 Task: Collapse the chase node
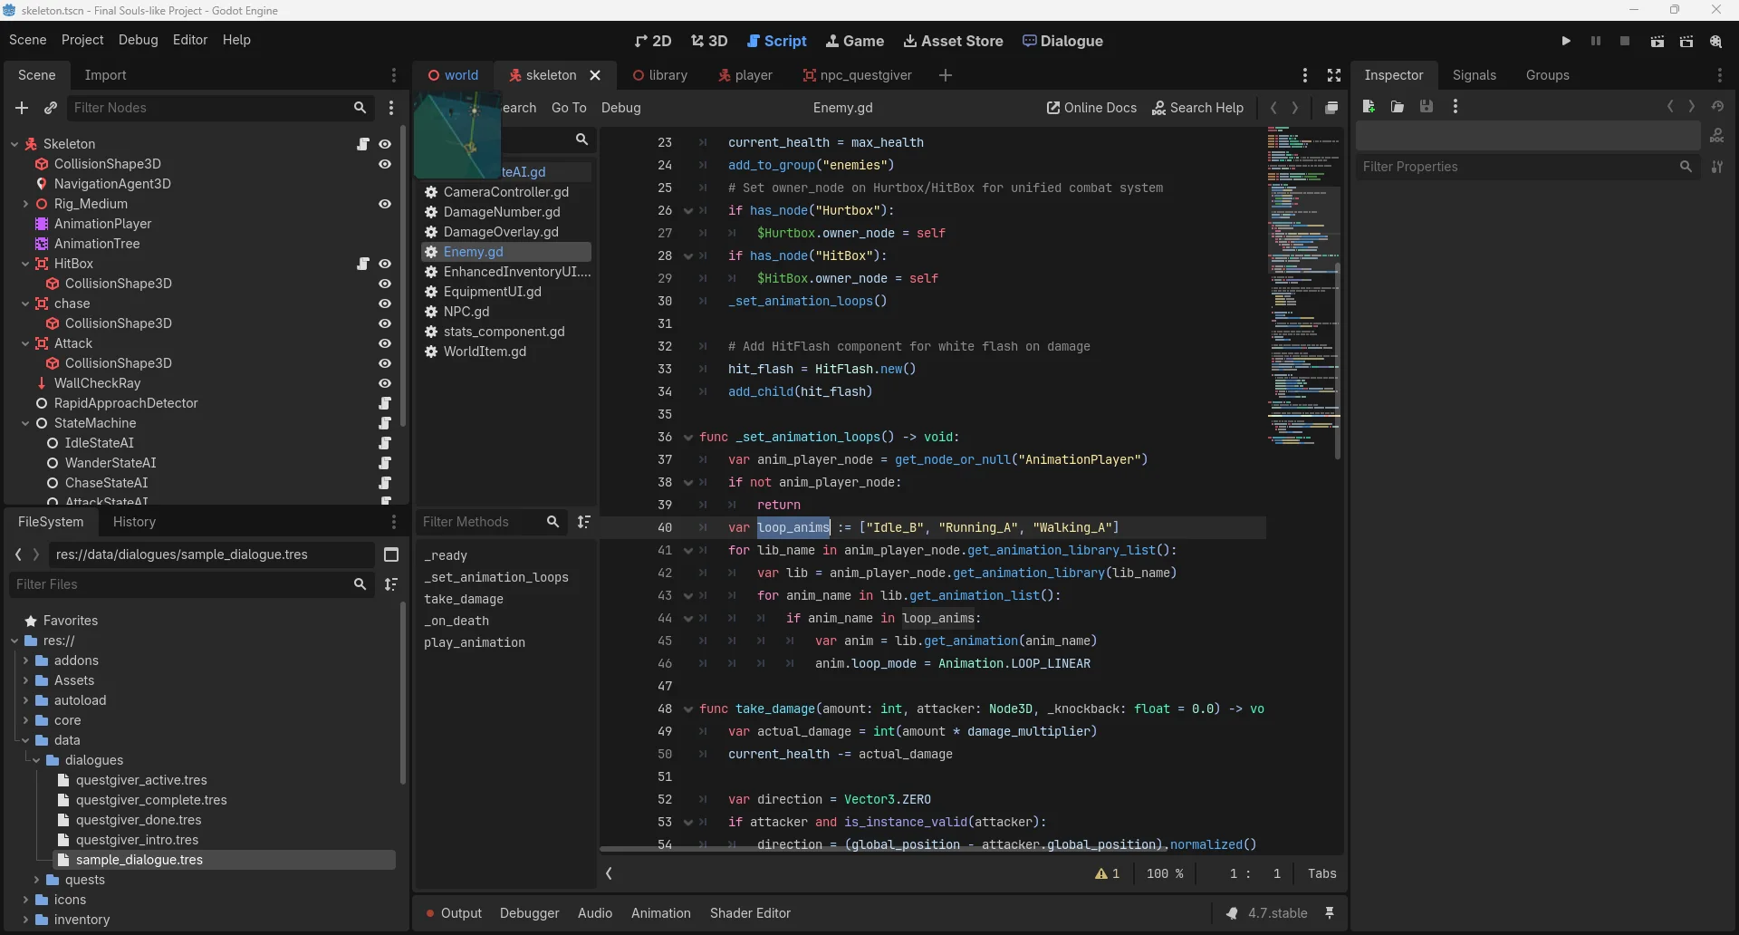coord(25,304)
